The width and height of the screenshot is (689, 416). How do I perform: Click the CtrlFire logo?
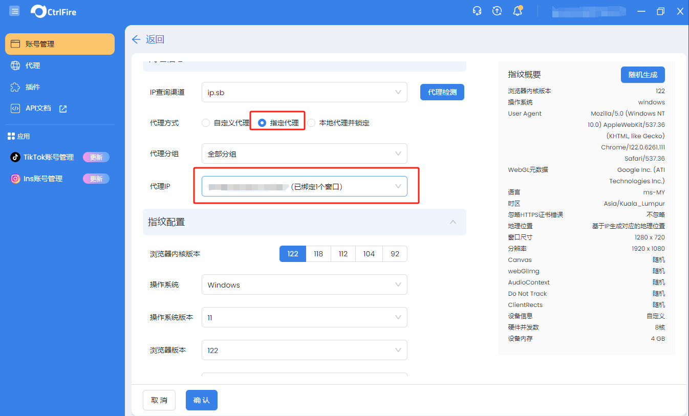(54, 11)
